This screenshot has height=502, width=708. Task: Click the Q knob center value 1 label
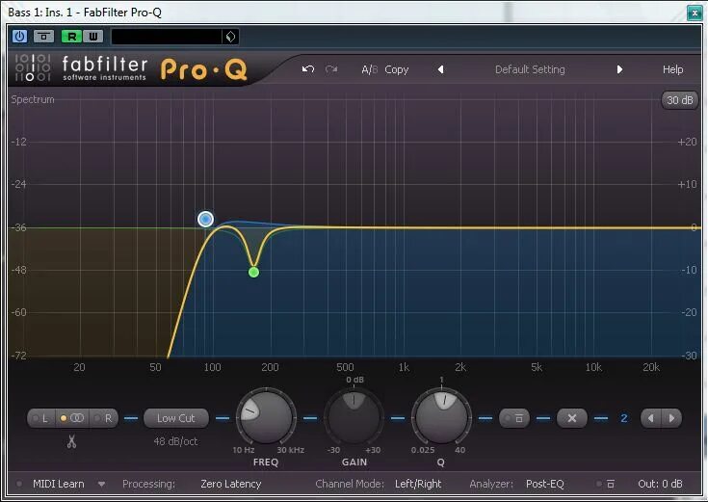click(x=441, y=380)
